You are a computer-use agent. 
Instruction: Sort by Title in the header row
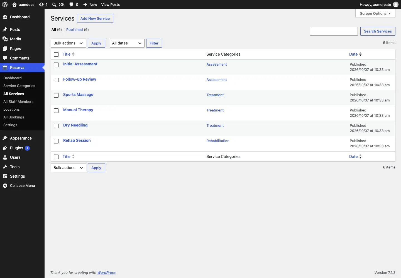pyautogui.click(x=69, y=54)
